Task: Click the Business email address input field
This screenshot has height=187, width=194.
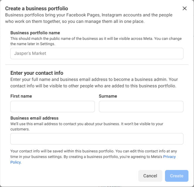Action: pyautogui.click(x=97, y=139)
